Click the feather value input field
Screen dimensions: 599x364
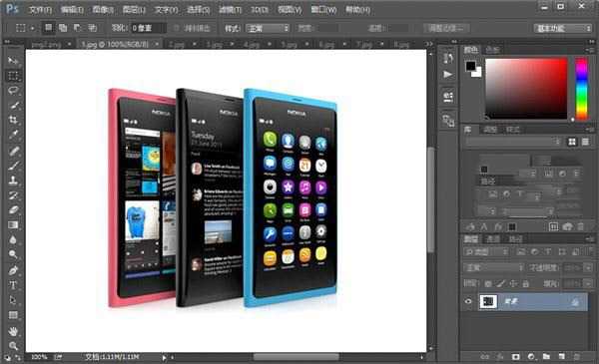click(x=148, y=28)
